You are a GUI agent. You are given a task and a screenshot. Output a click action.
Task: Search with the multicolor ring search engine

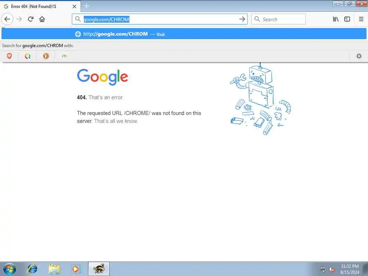tap(28, 56)
